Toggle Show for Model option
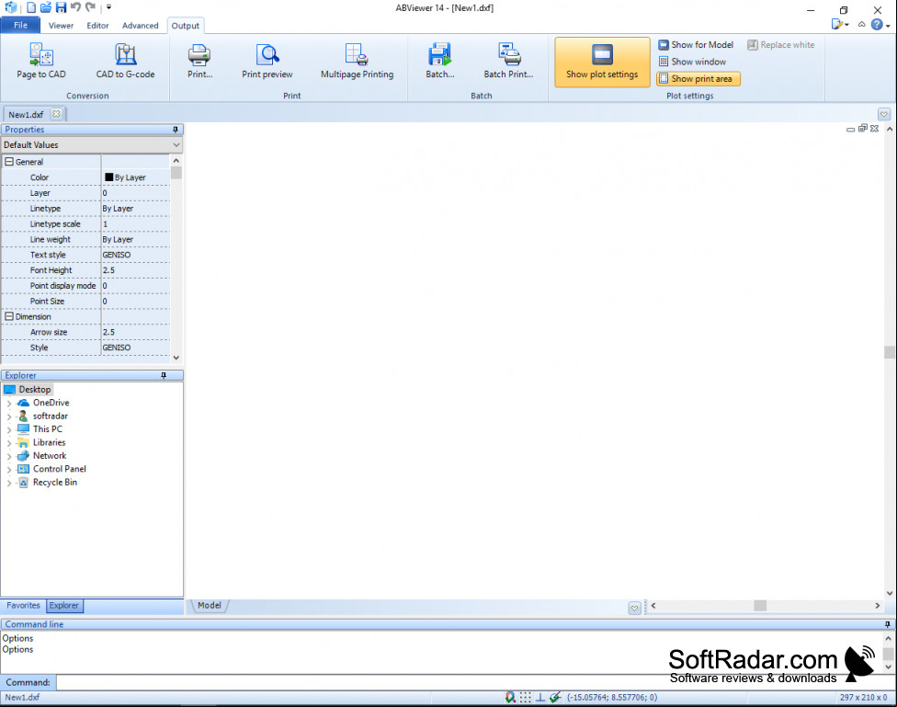897x707 pixels. [x=696, y=45]
